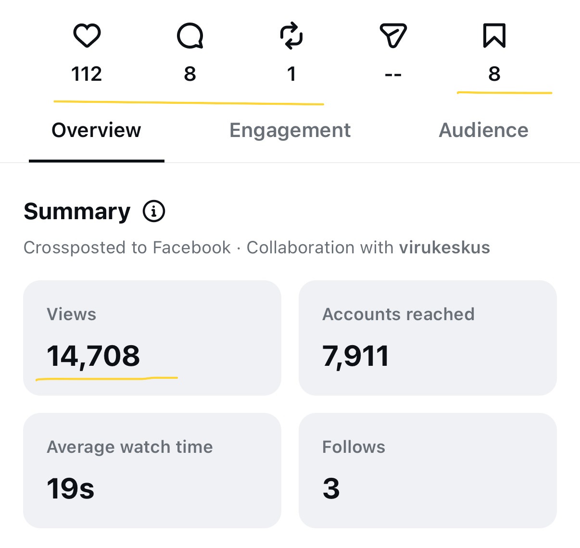Tap the share paper plane icon

393,36
